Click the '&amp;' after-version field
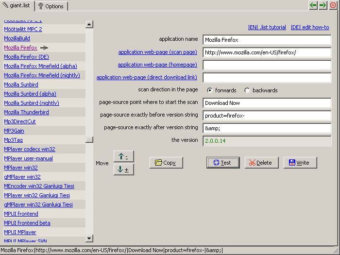The image size is (340, 255). tap(267, 128)
